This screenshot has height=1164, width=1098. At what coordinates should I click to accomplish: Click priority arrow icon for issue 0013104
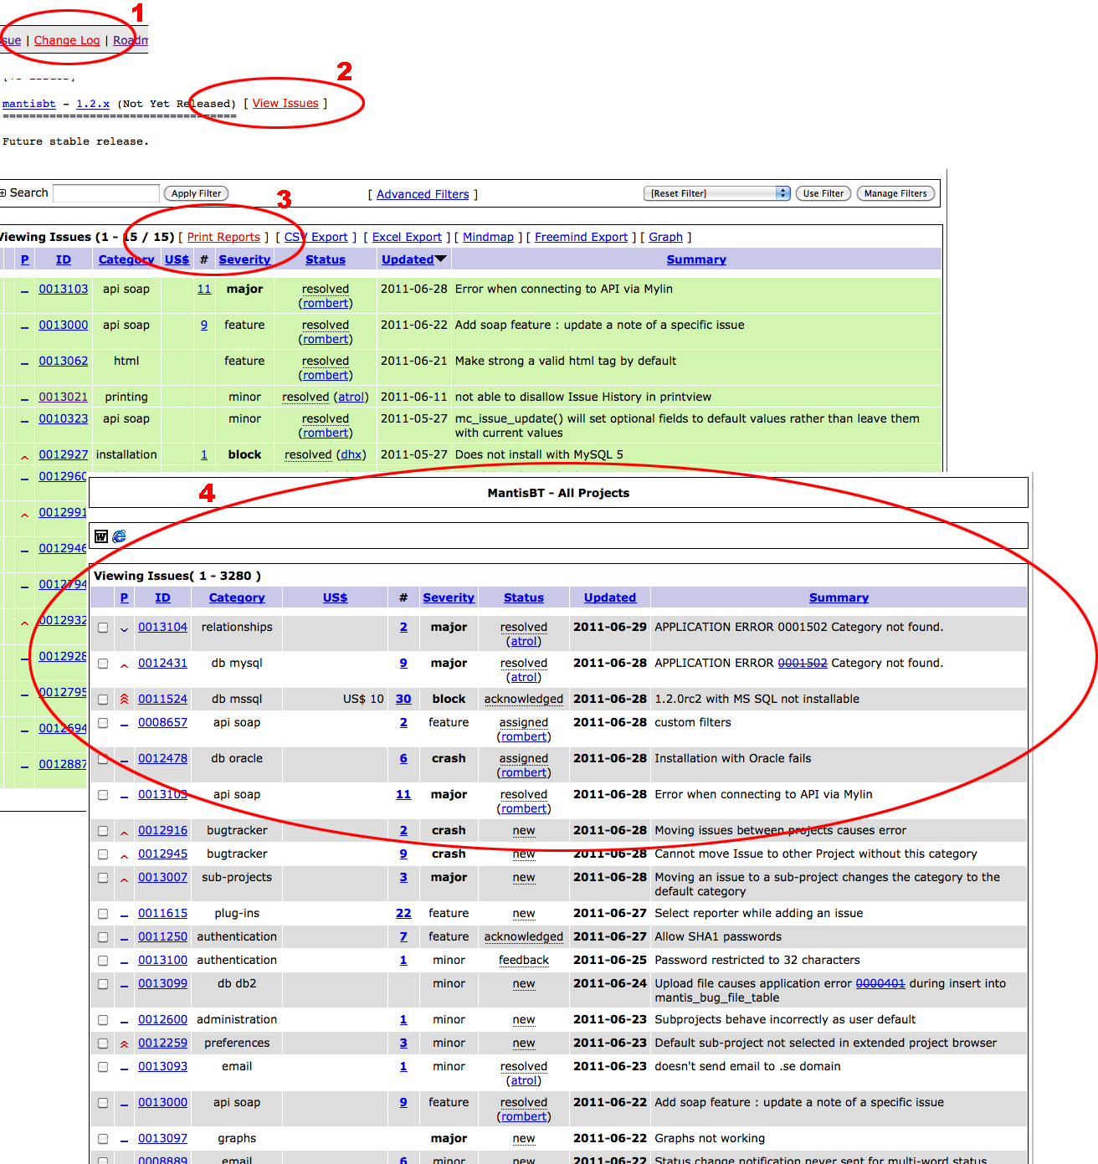pos(124,628)
